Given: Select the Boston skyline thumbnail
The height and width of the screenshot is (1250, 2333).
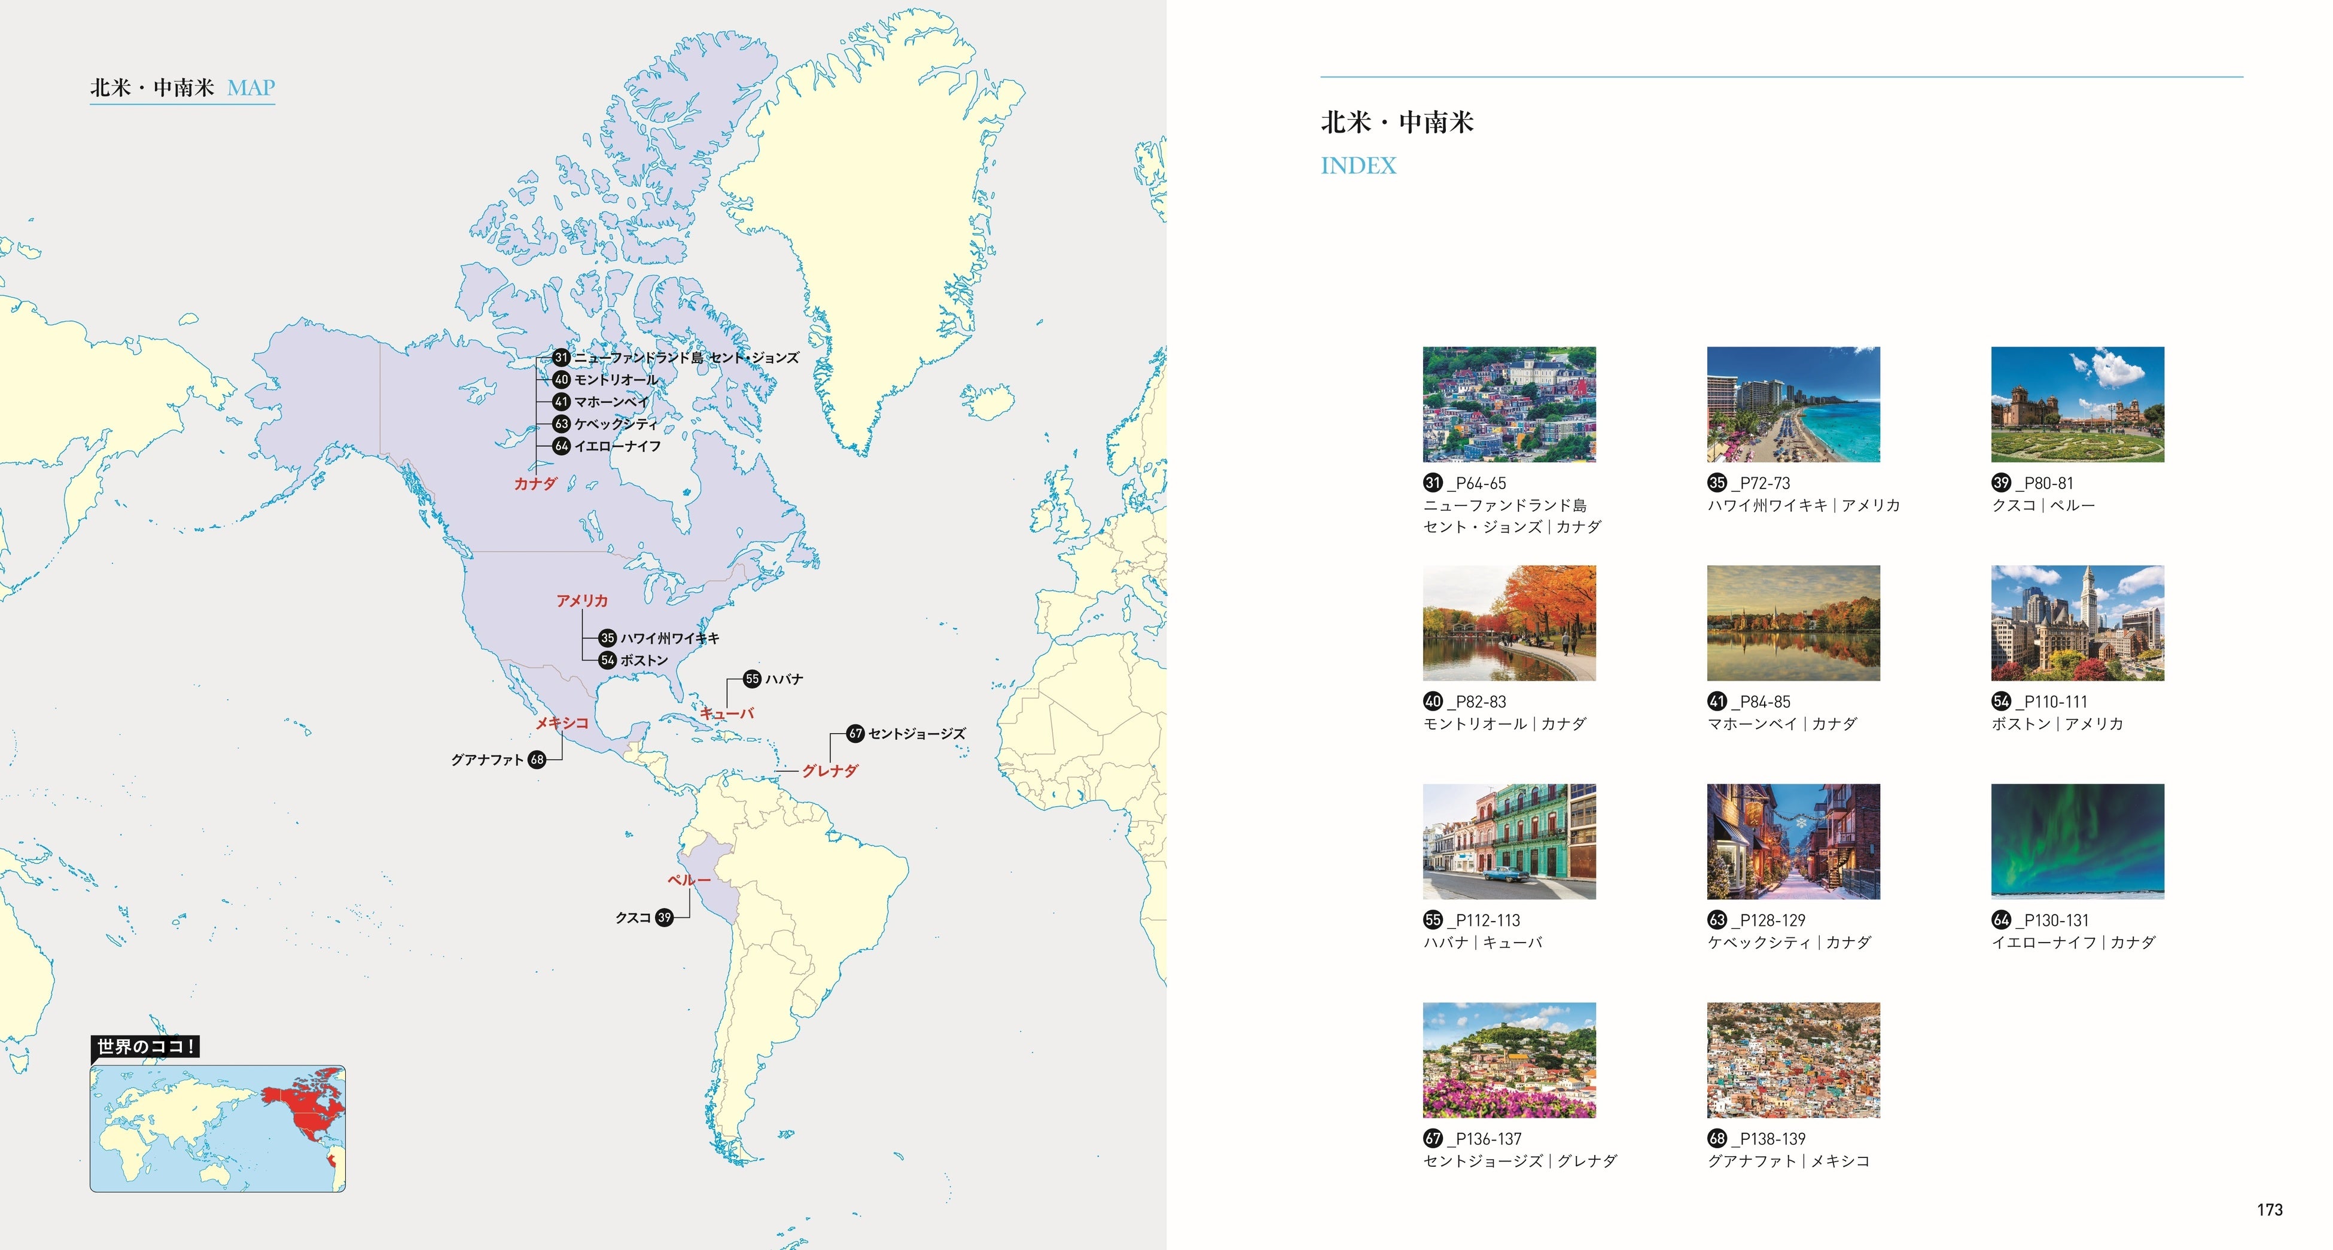Looking at the screenshot, I should point(2077,622).
